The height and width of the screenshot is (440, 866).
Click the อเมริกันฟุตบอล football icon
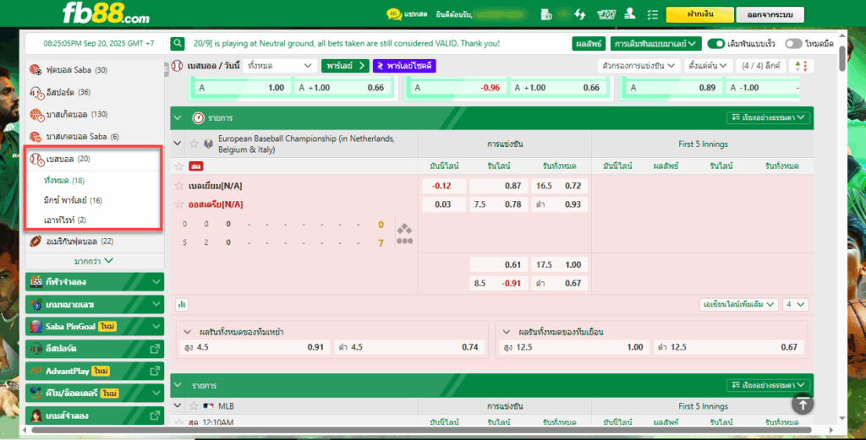pos(36,241)
